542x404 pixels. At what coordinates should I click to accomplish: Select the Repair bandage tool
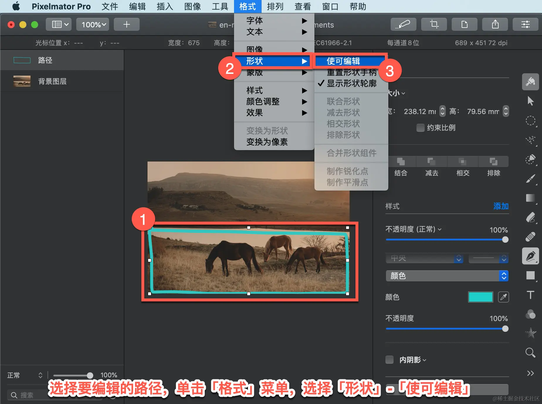click(530, 237)
